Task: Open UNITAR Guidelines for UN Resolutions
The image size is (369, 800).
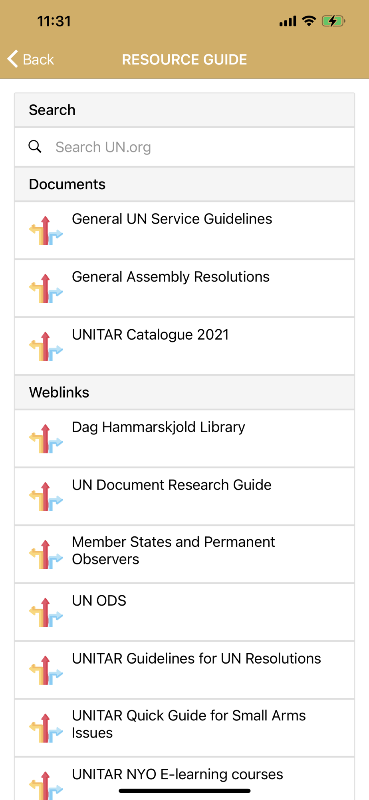Action: [x=184, y=670]
